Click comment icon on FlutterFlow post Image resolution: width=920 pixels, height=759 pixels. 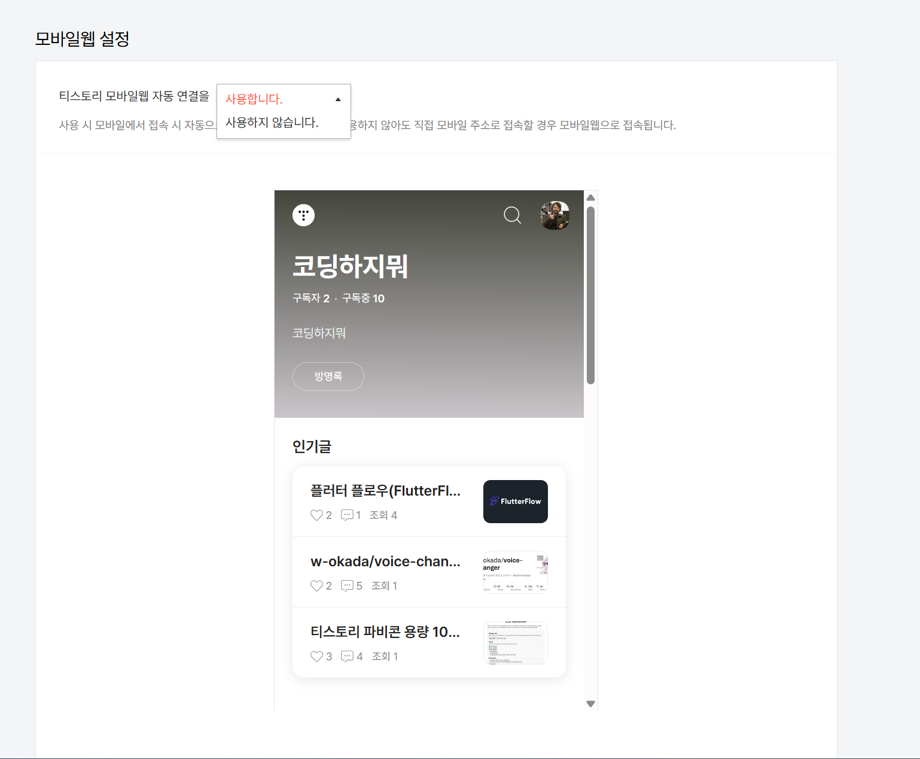click(x=347, y=515)
